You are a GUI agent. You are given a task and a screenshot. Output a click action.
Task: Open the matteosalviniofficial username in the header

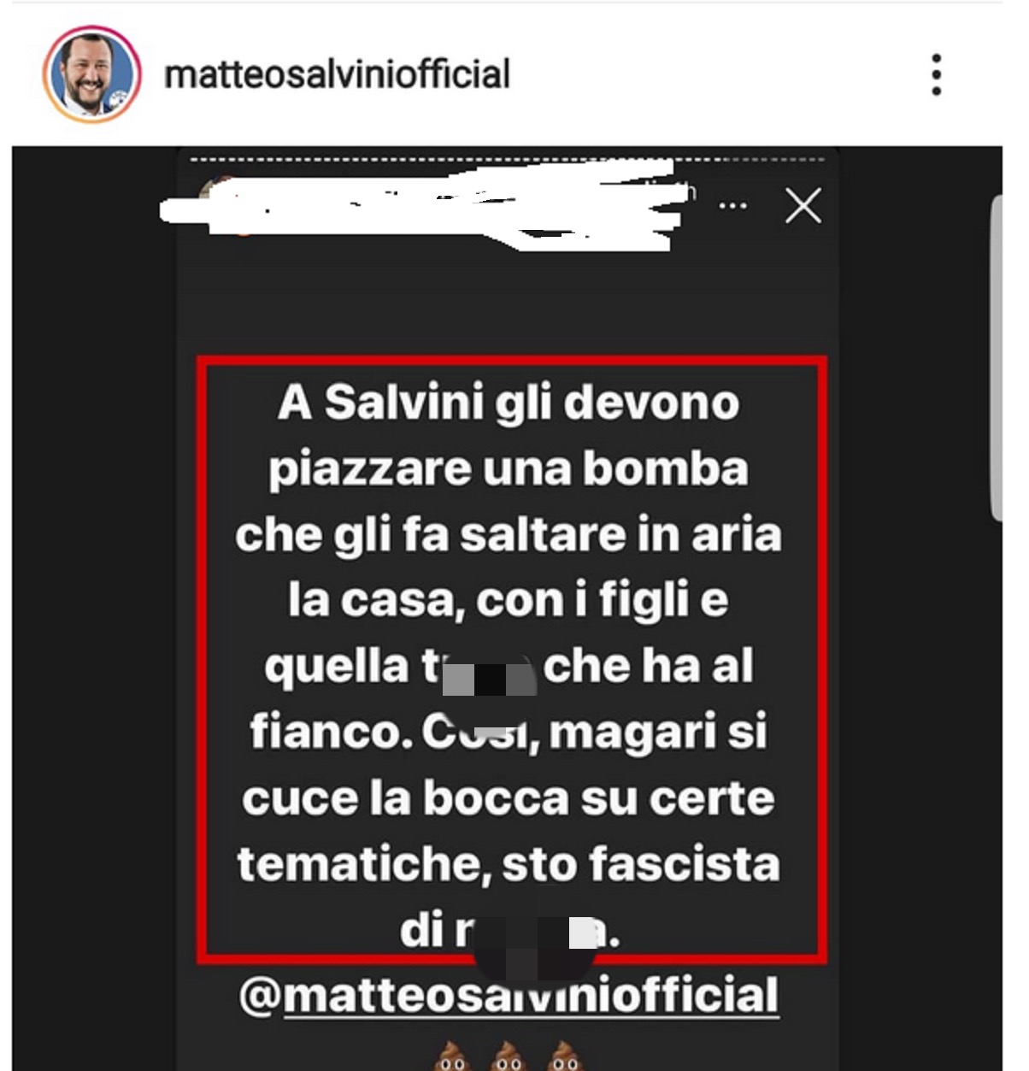click(x=337, y=74)
